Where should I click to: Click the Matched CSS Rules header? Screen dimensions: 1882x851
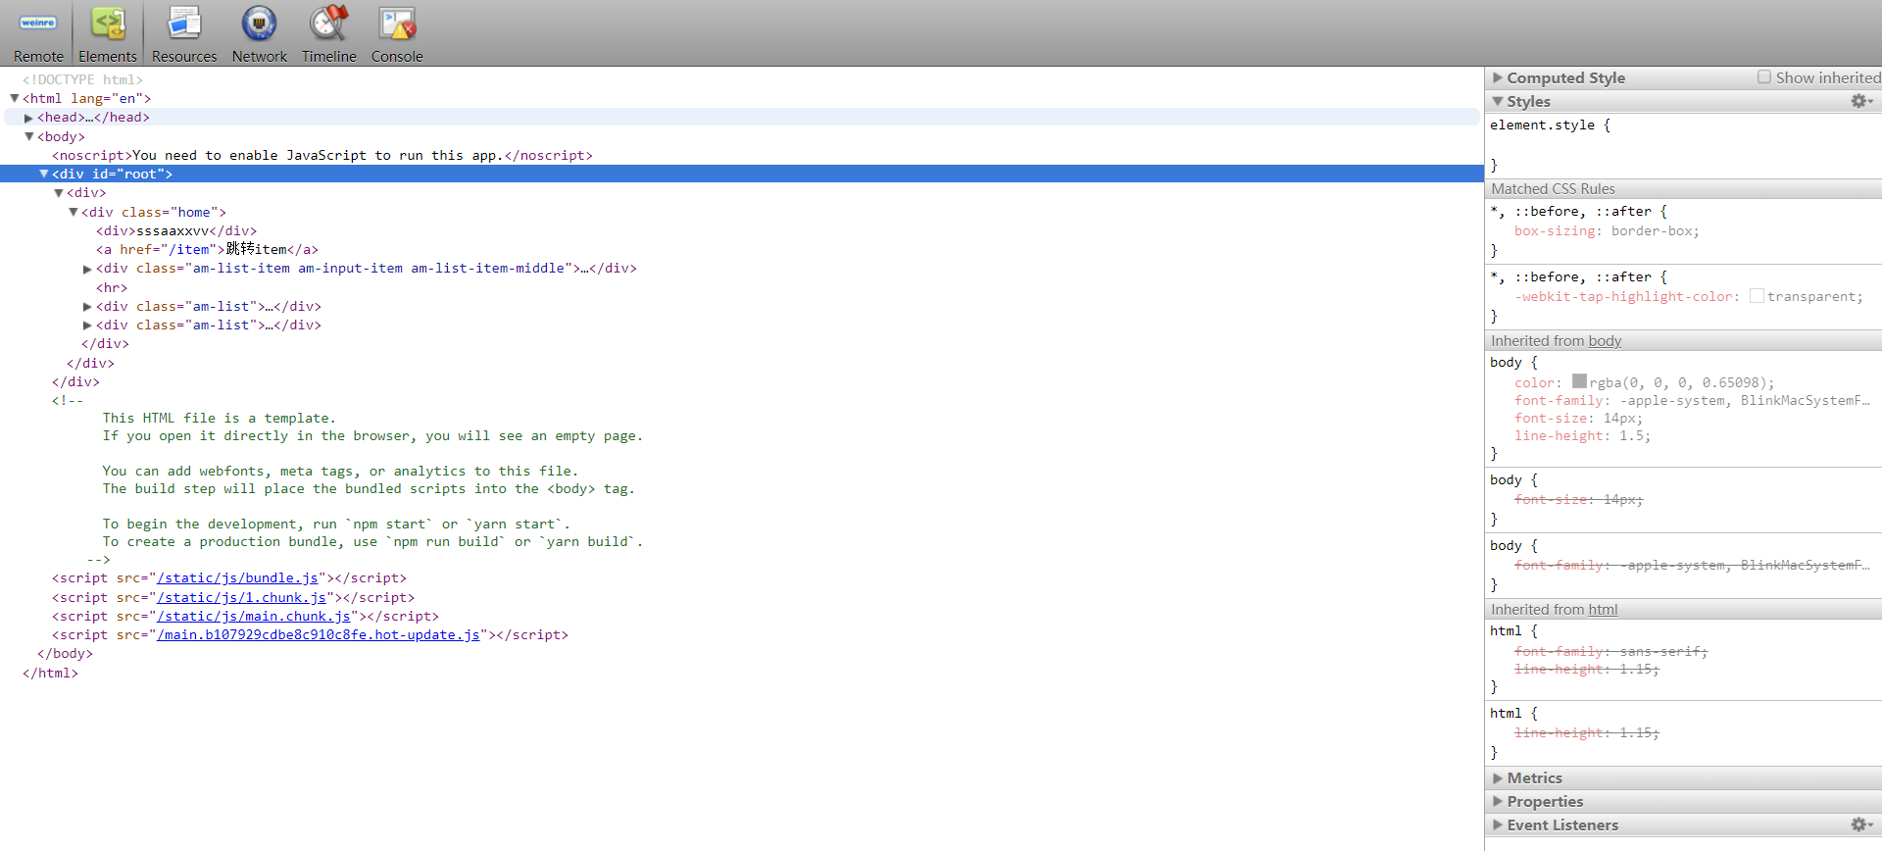1683,188
